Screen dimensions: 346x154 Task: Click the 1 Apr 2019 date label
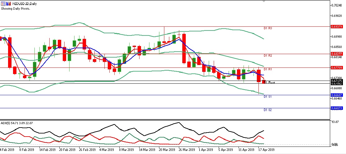(206, 150)
